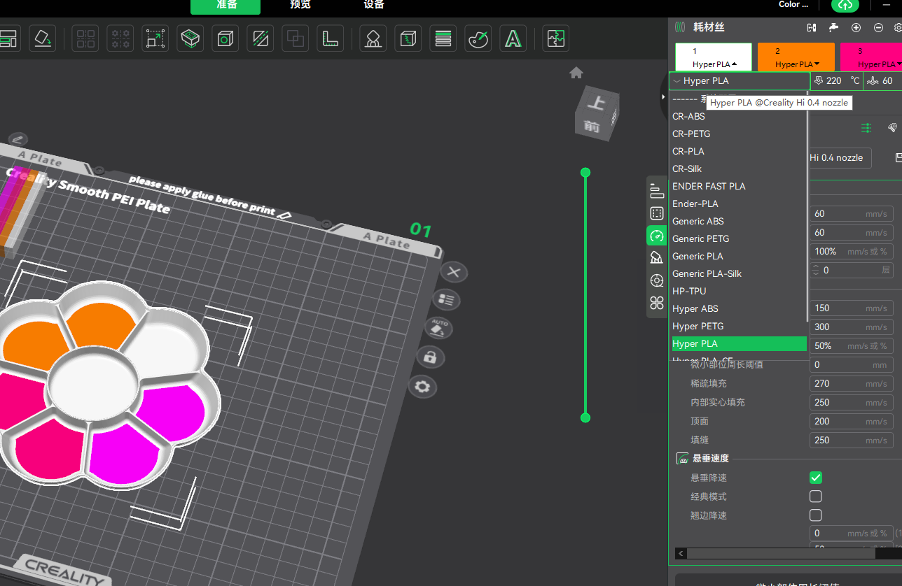Click the plate remove X icon

(x=454, y=272)
